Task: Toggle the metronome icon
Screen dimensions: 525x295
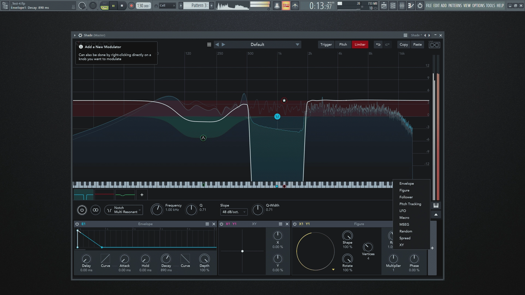Action: 277,5
